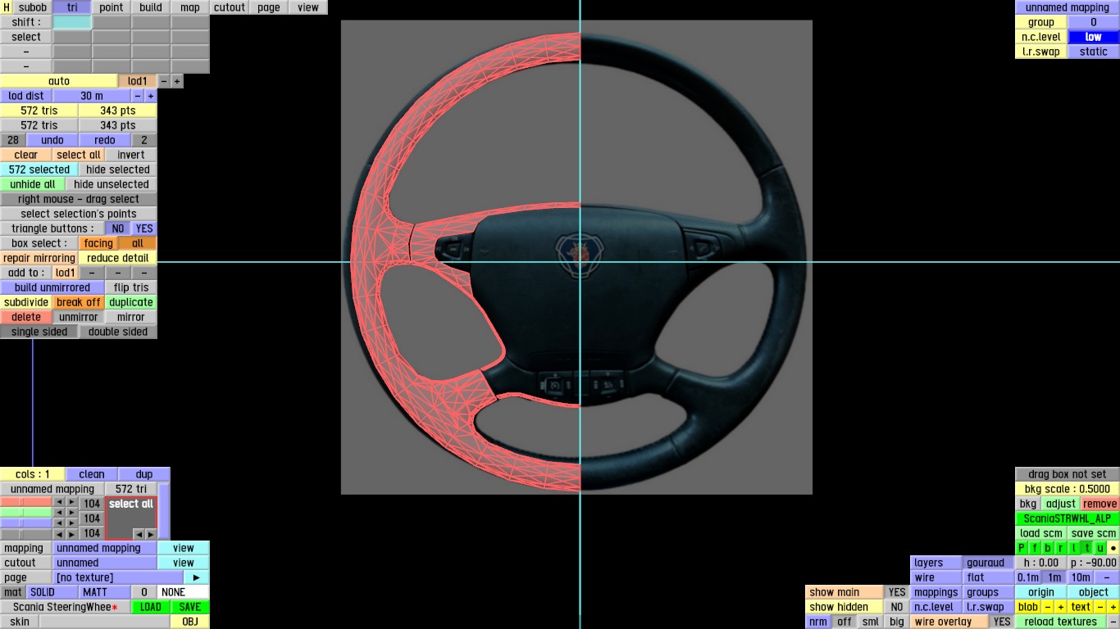Open the build tab
Screen dimensions: 1120x629
coord(151,7)
